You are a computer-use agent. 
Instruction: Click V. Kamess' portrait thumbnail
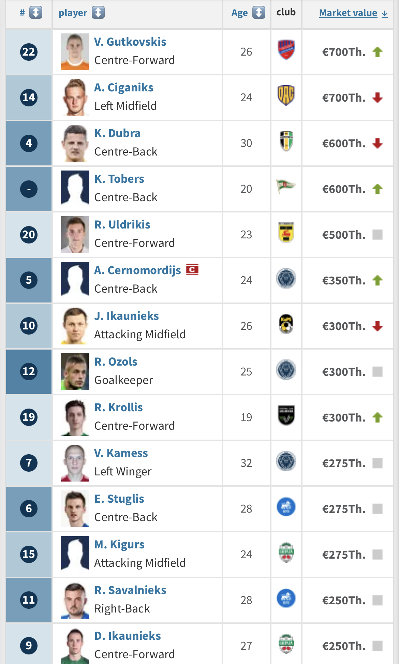click(75, 463)
